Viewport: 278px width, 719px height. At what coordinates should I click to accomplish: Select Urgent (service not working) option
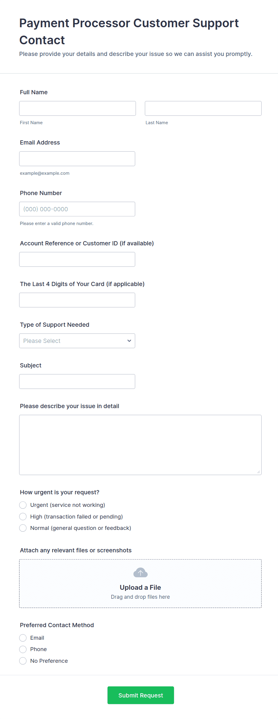point(23,505)
